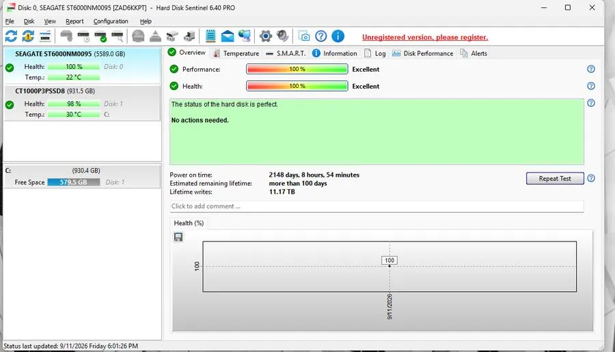Click the disk with clock toolbar icon
The image size is (615, 352).
[83, 36]
